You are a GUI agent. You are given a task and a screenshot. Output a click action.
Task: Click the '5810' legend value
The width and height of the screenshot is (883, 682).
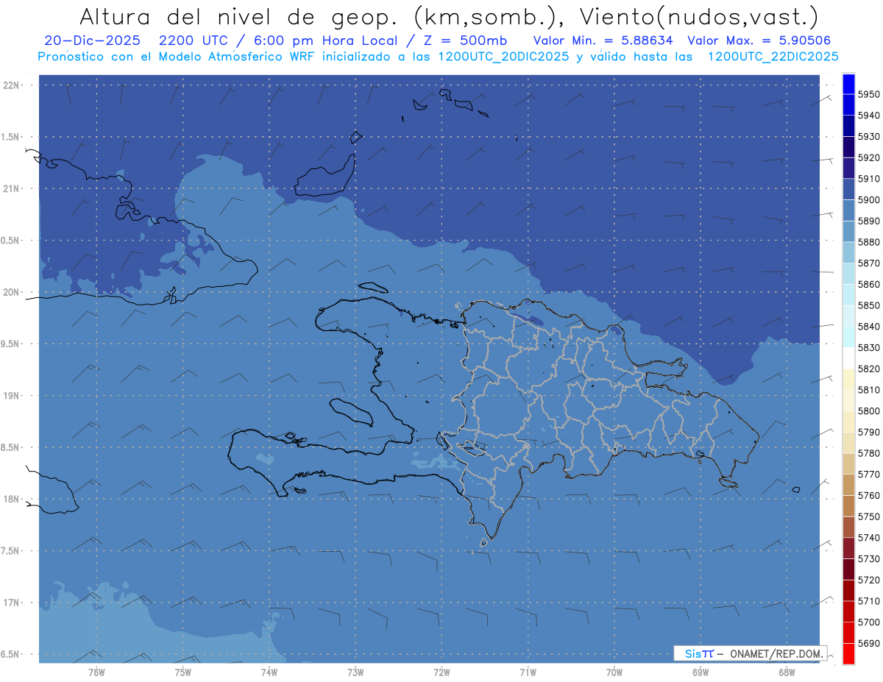point(869,390)
